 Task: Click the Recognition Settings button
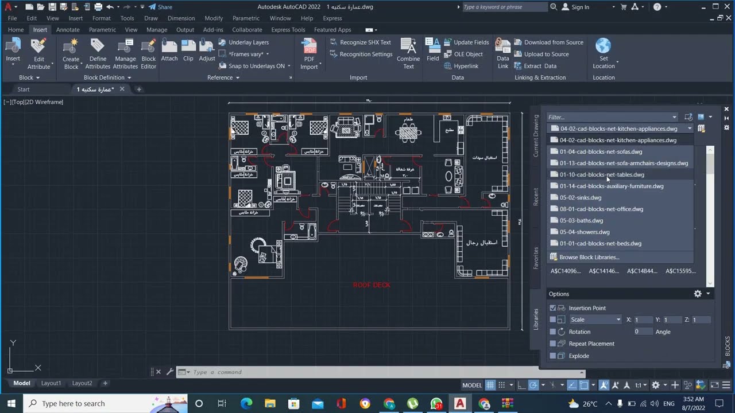coord(361,54)
